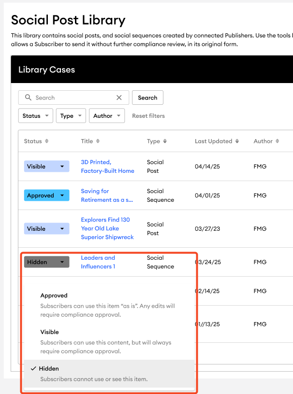Open the Author filter dropdown
Image resolution: width=293 pixels, height=394 pixels.
point(107,116)
